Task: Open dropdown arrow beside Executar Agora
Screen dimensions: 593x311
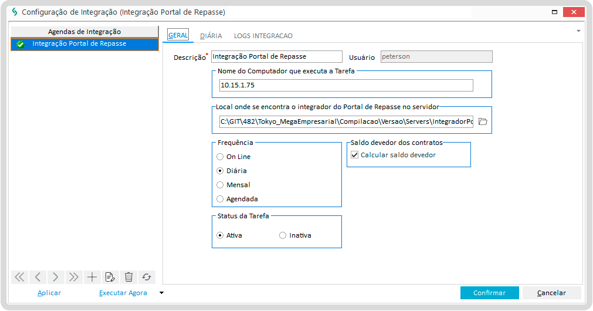Action: (x=161, y=292)
